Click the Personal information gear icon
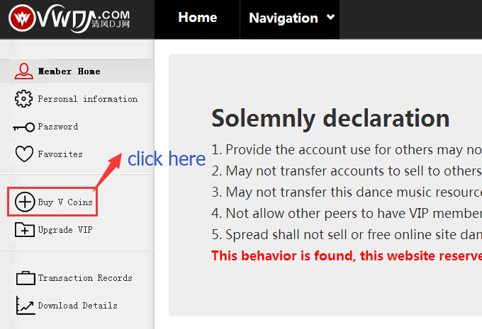 pyautogui.click(x=23, y=99)
